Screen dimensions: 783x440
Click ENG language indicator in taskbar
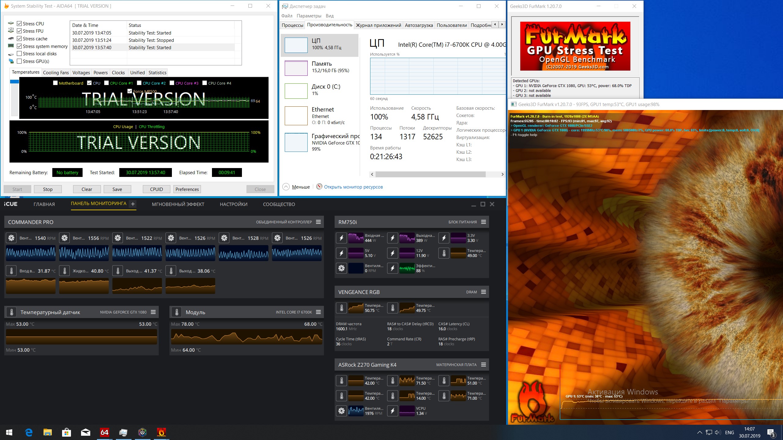click(729, 432)
